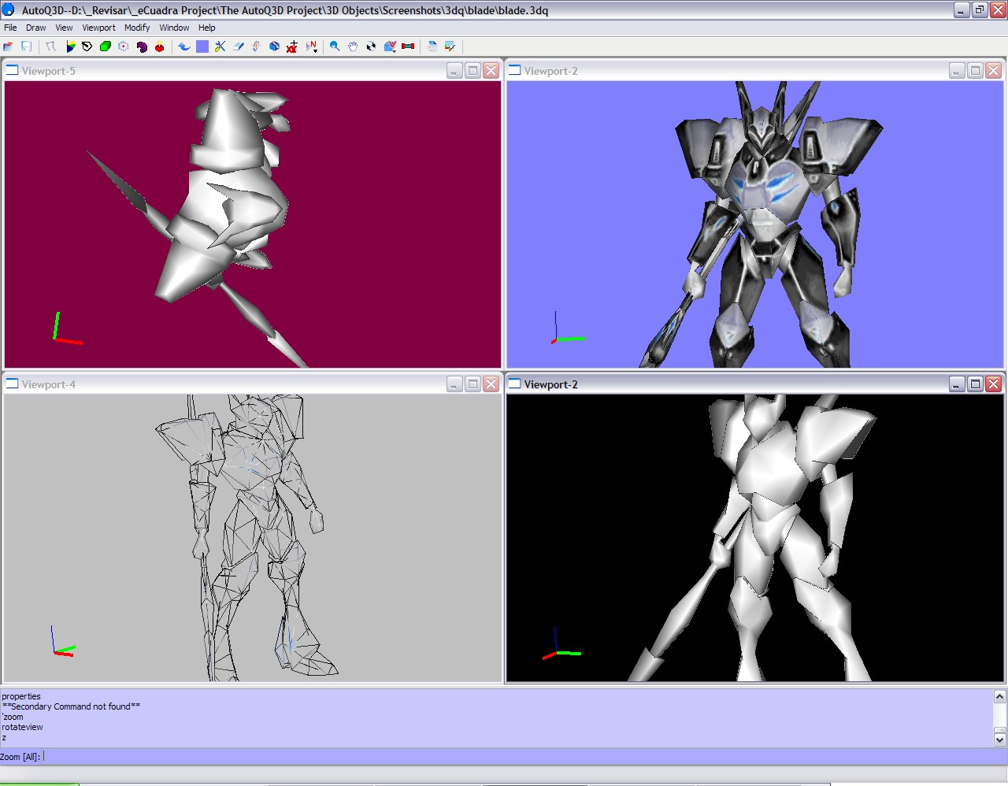Maximize the black-background Viewport-2 window
This screenshot has height=786, width=1008.
click(976, 384)
